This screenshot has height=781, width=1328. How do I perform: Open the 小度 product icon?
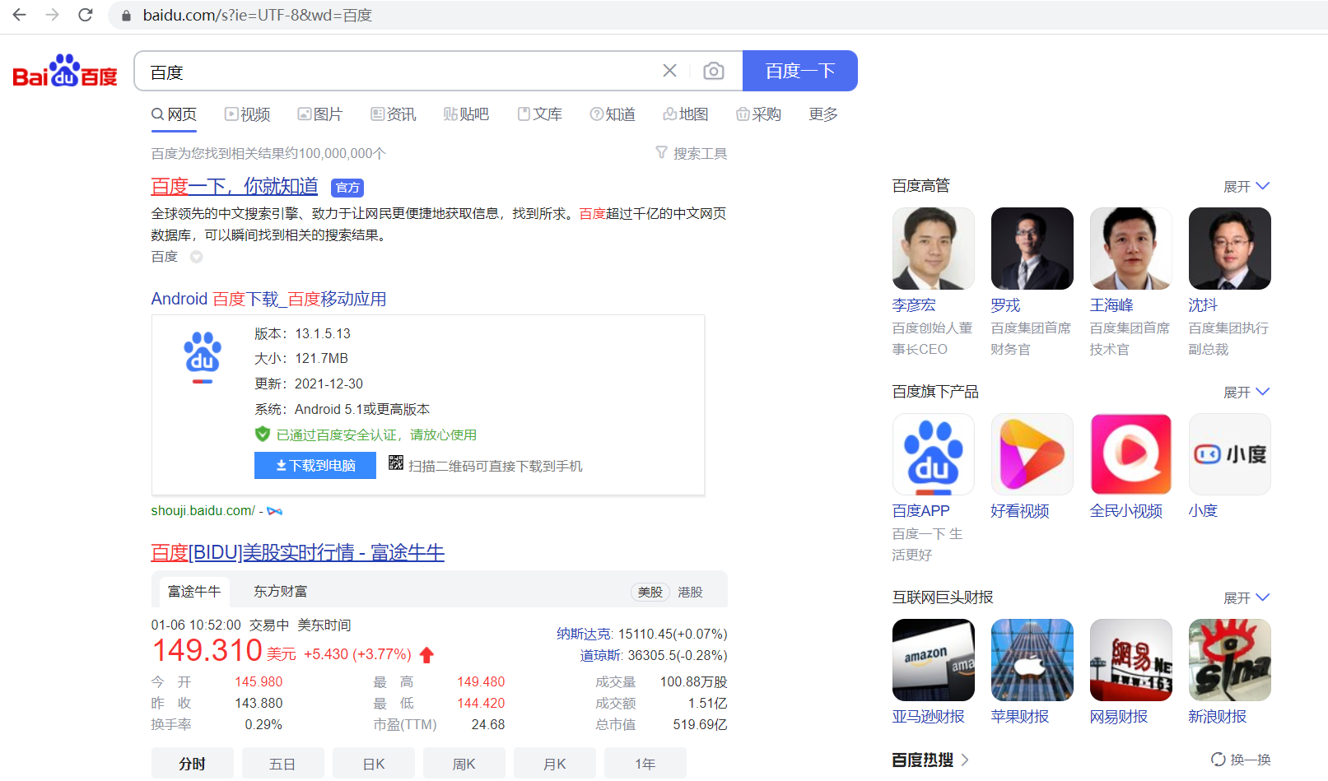click(x=1228, y=453)
